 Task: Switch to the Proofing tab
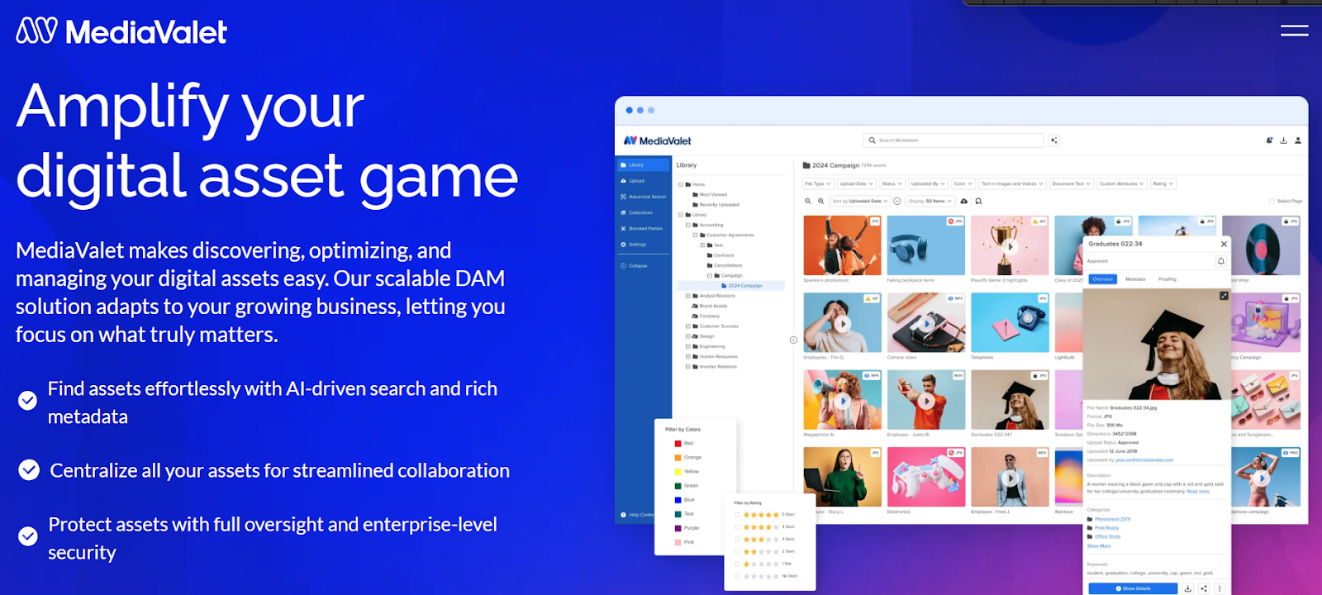(1167, 279)
